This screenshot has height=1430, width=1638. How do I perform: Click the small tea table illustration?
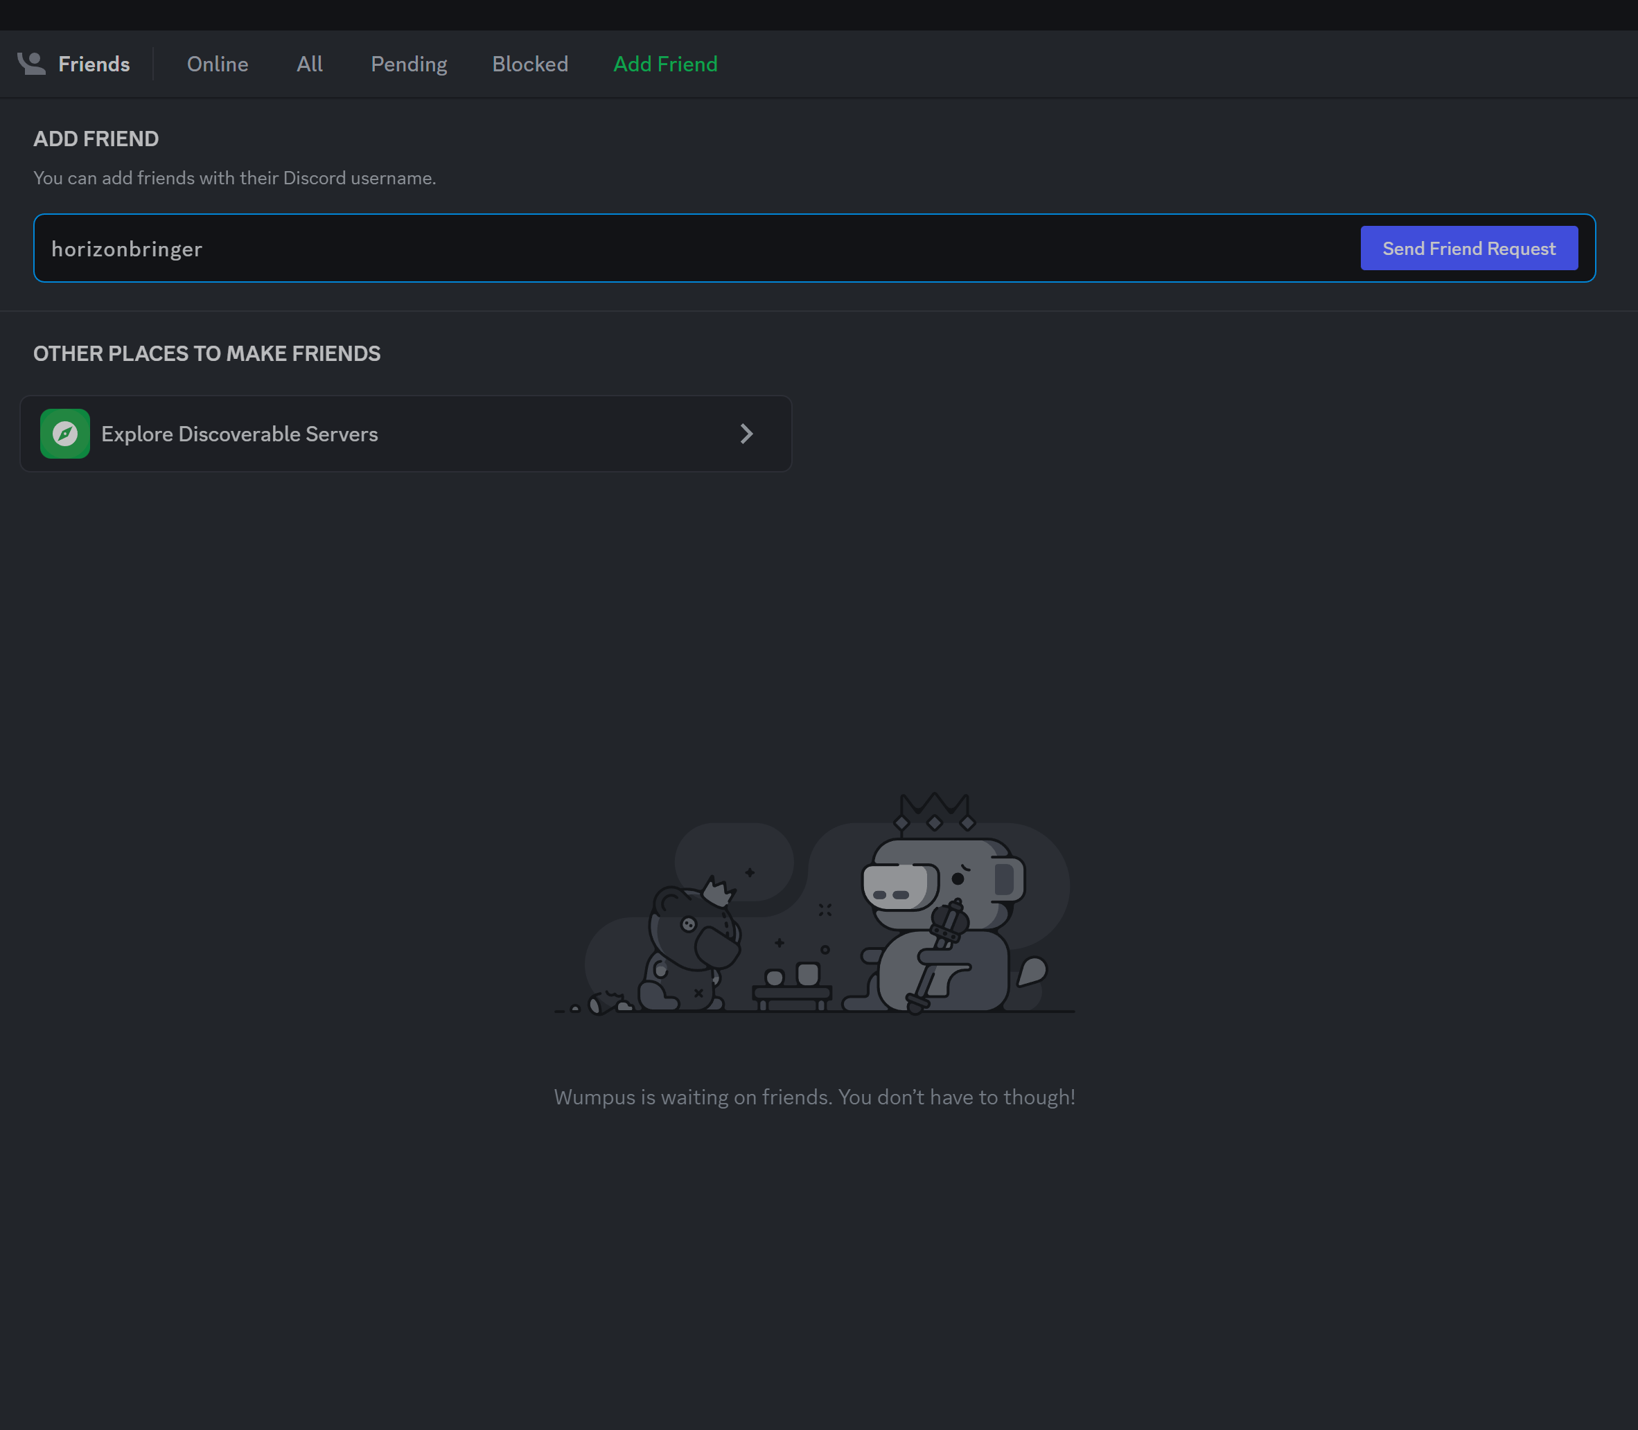[791, 989]
